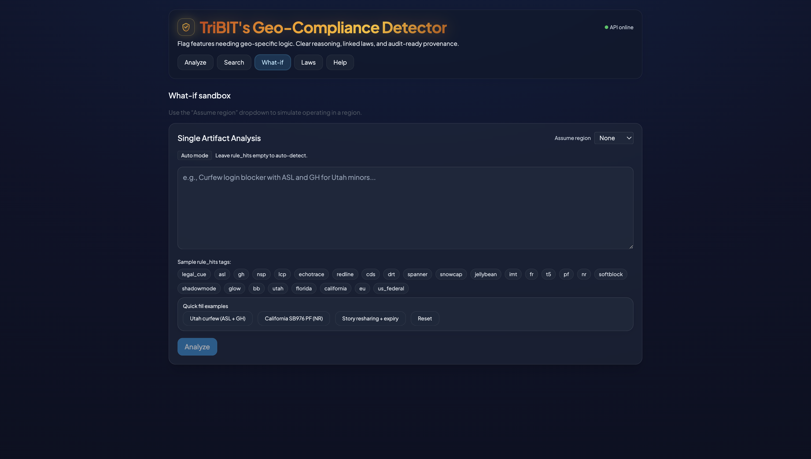The width and height of the screenshot is (811, 459).
Task: Open the Assume region dropdown
Action: pyautogui.click(x=613, y=138)
